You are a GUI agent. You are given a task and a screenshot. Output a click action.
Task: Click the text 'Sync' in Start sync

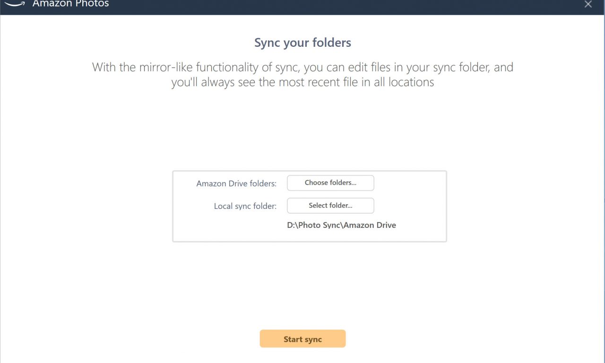click(312, 339)
